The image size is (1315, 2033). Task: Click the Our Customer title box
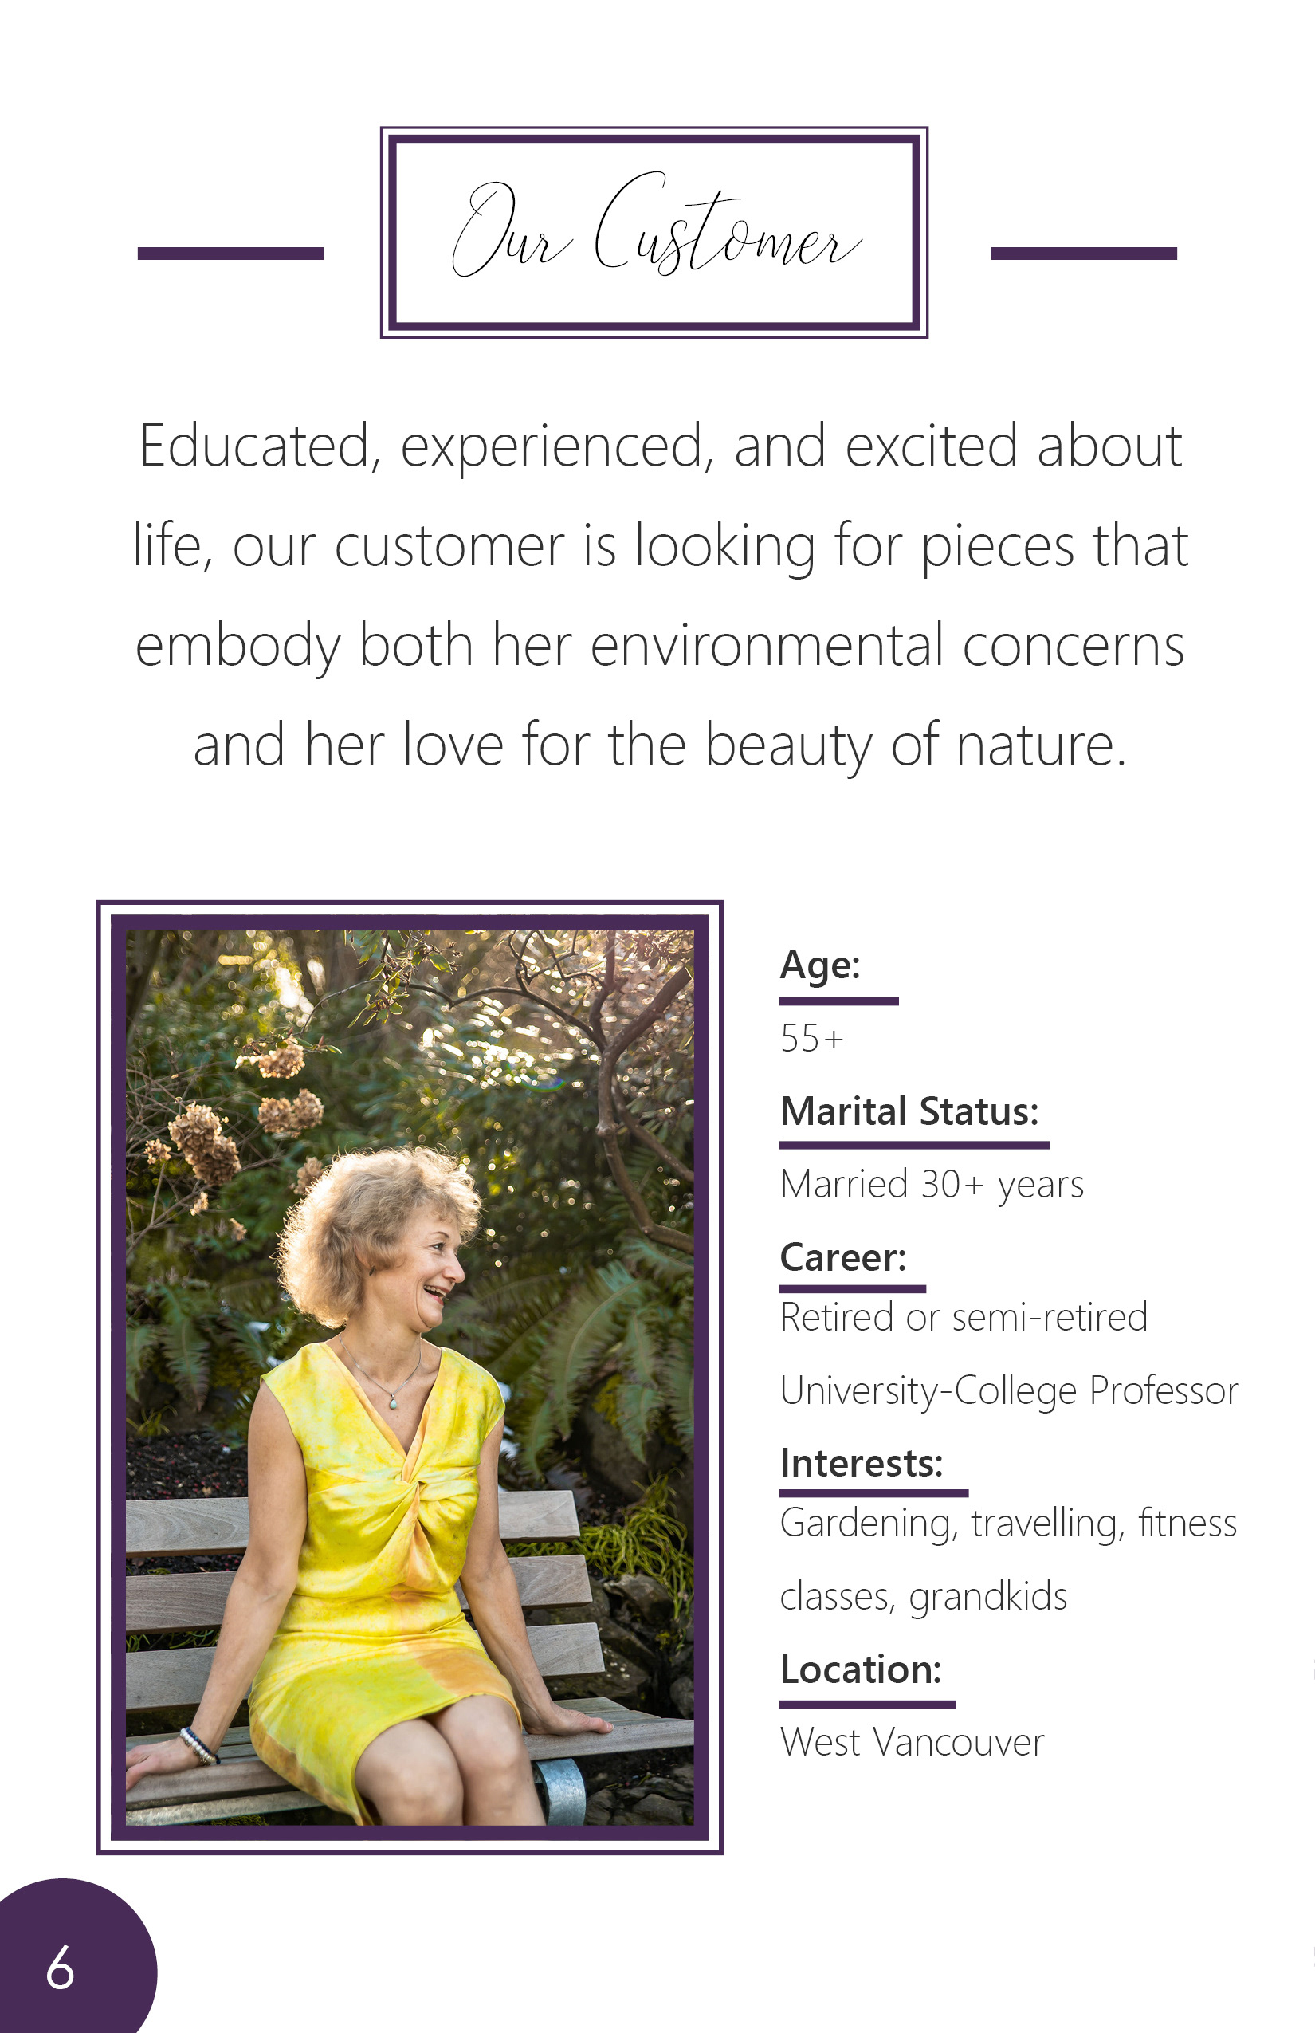click(654, 232)
